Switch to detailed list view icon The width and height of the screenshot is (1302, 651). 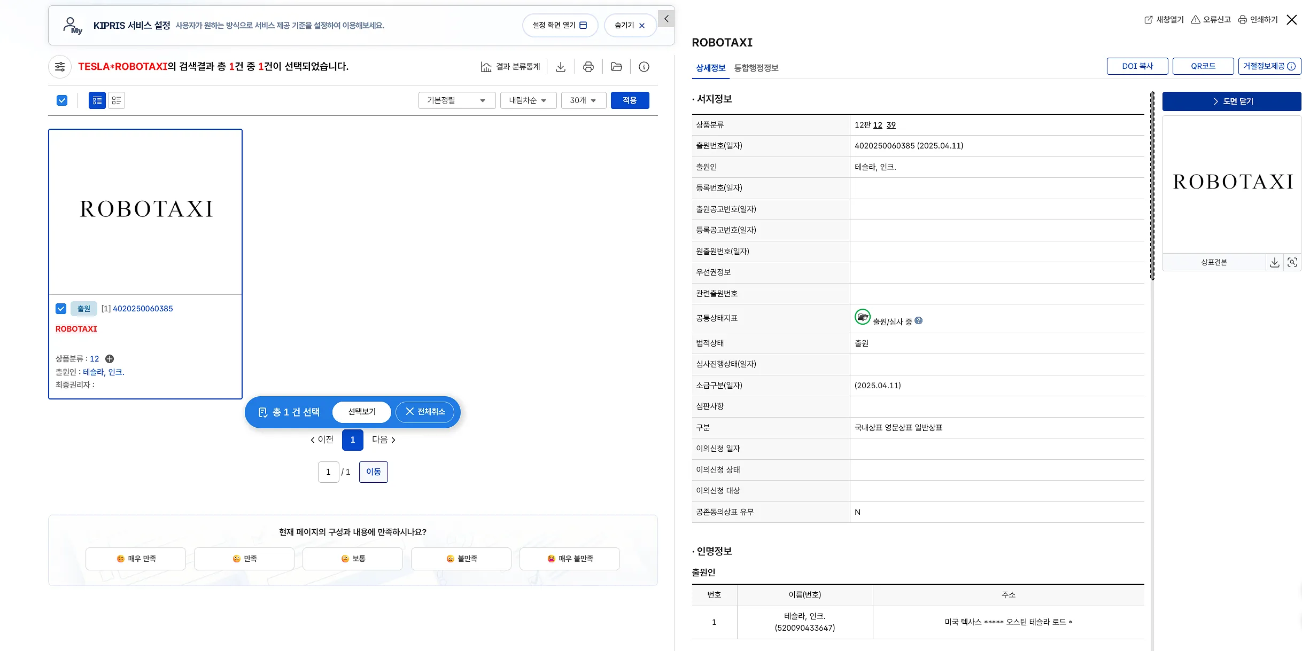[97, 100]
